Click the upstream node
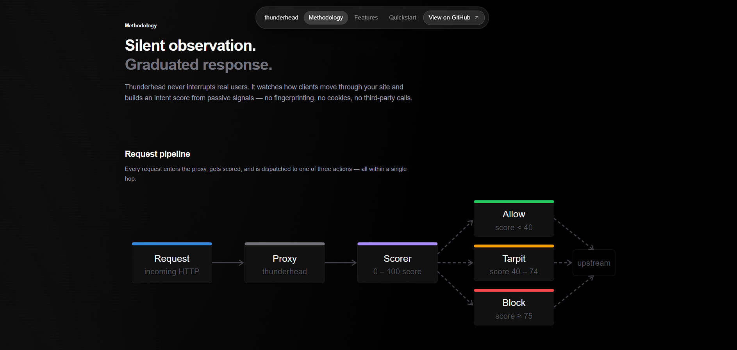Screen dimensions: 737x350 tap(594, 263)
